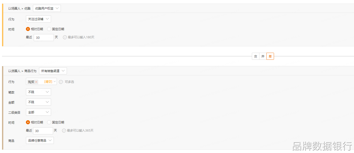Click the [清空] clear link

point(48,82)
